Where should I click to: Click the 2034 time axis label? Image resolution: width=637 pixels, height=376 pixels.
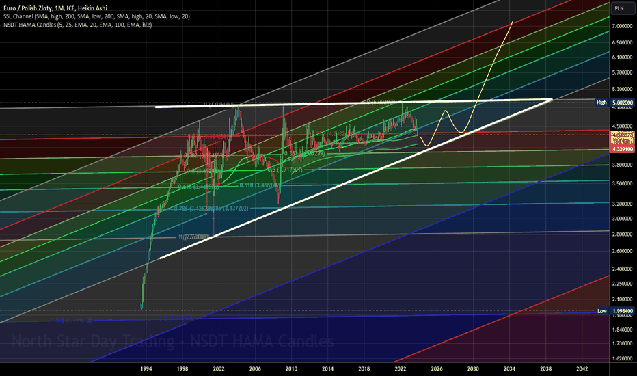click(x=509, y=368)
